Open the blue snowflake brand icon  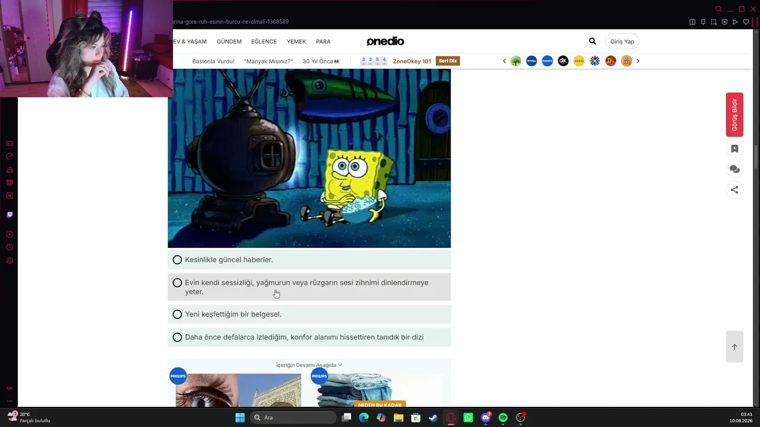[595, 61]
